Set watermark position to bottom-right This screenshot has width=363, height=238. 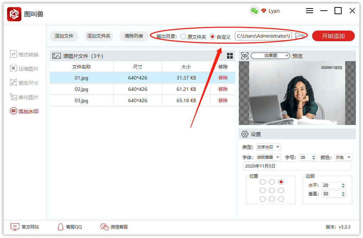pyautogui.click(x=281, y=199)
